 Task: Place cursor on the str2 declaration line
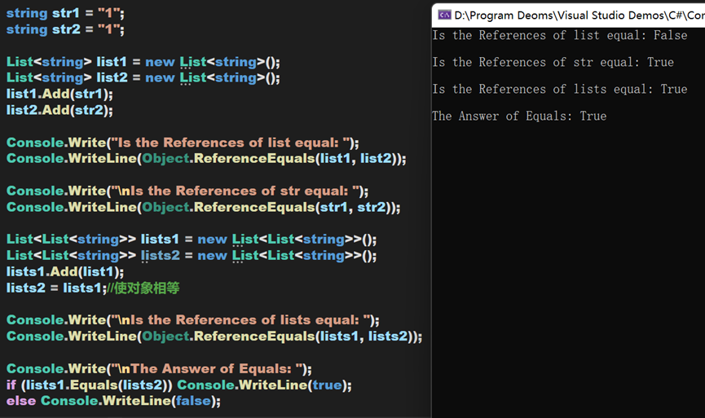point(65,29)
